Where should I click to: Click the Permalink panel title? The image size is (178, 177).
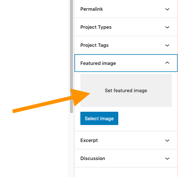[91, 9]
